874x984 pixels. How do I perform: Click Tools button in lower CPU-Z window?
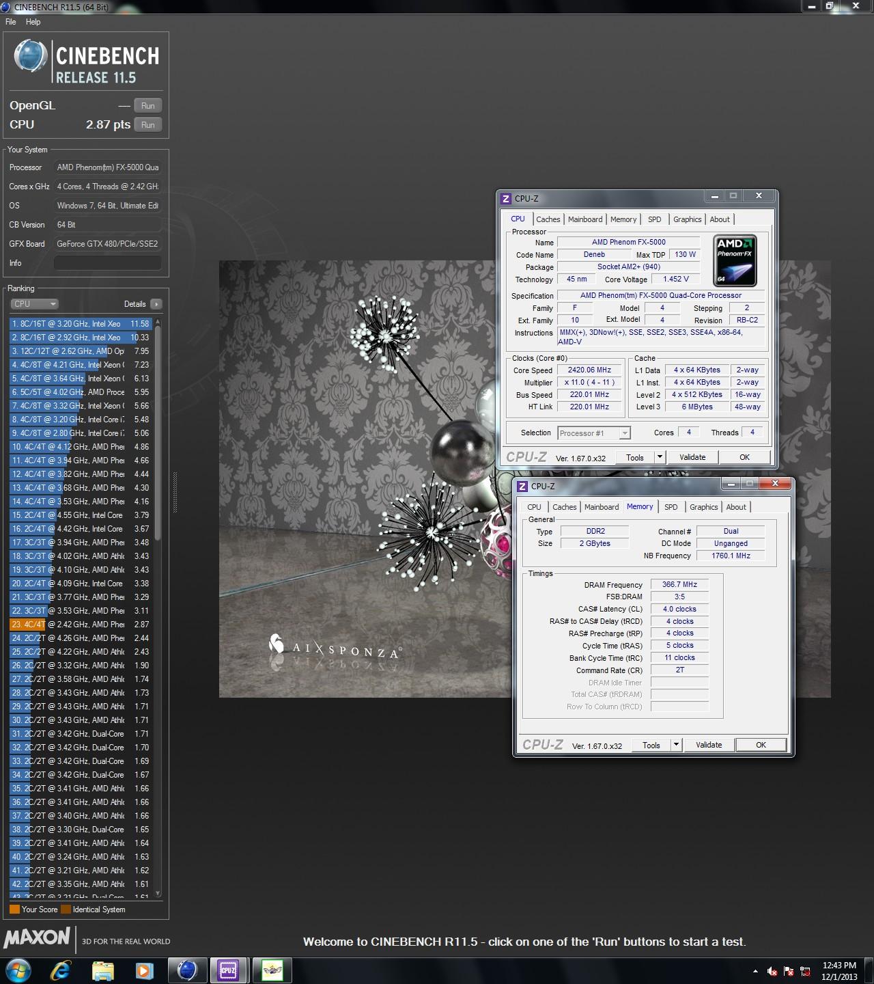pyautogui.click(x=651, y=745)
